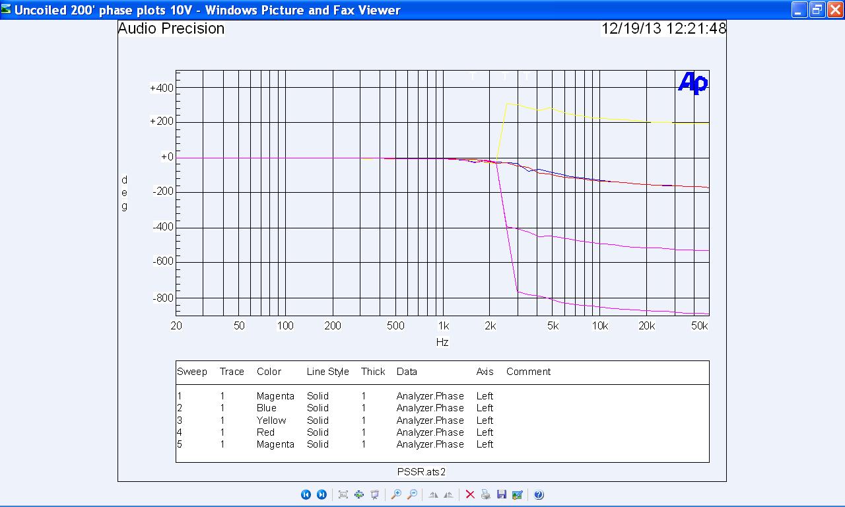Show image at Actual Size
Screen dimensions: 845x507
point(359,494)
